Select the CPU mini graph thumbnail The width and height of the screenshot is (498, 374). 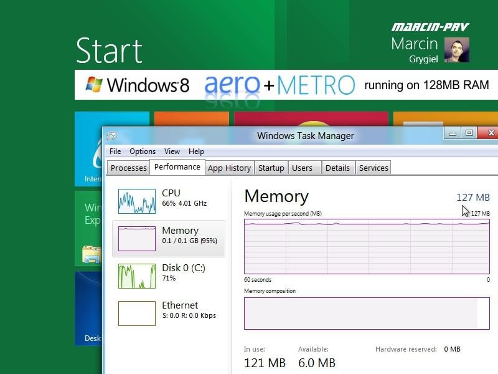137,201
